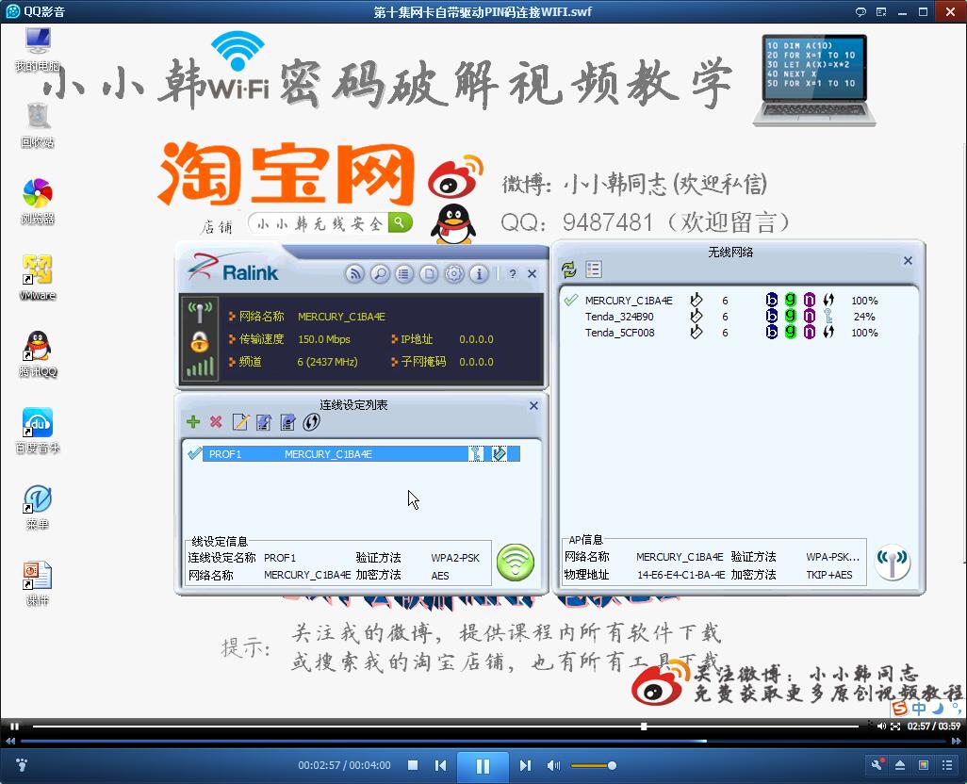Viewport: 967px width, 784px height.
Task: Click the mini-mode icon in QQ影音 title bar
Action: 881,11
